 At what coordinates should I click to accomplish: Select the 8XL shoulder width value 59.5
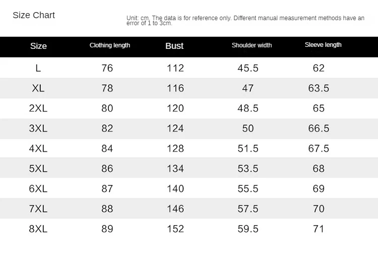coord(248,229)
